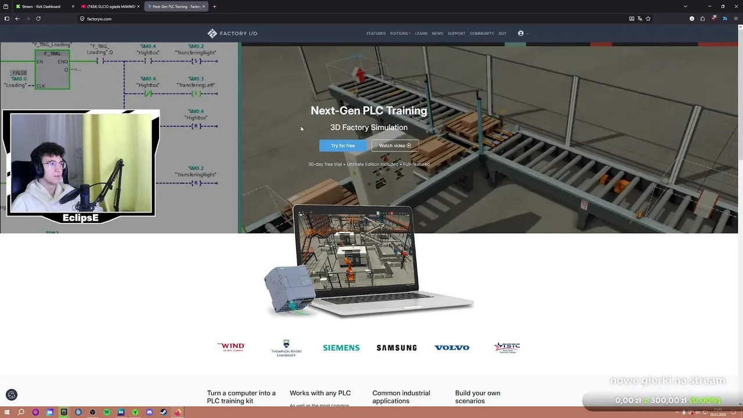Reload the current page
This screenshot has width=743, height=418.
[x=38, y=19]
